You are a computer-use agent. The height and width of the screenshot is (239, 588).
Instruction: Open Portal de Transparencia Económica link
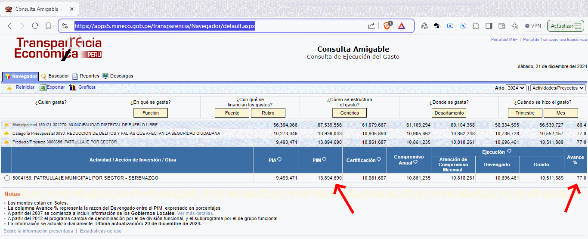[x=555, y=40]
